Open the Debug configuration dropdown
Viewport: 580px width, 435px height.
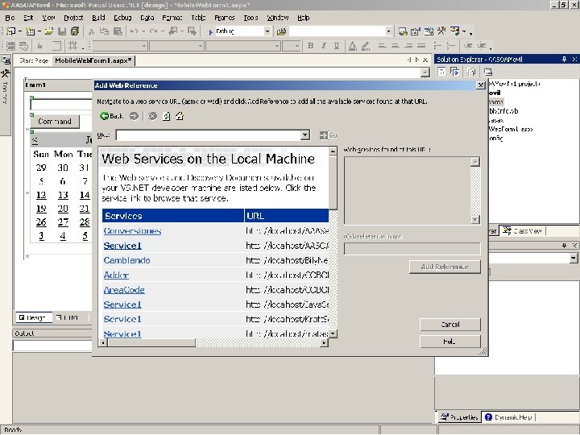(267, 31)
